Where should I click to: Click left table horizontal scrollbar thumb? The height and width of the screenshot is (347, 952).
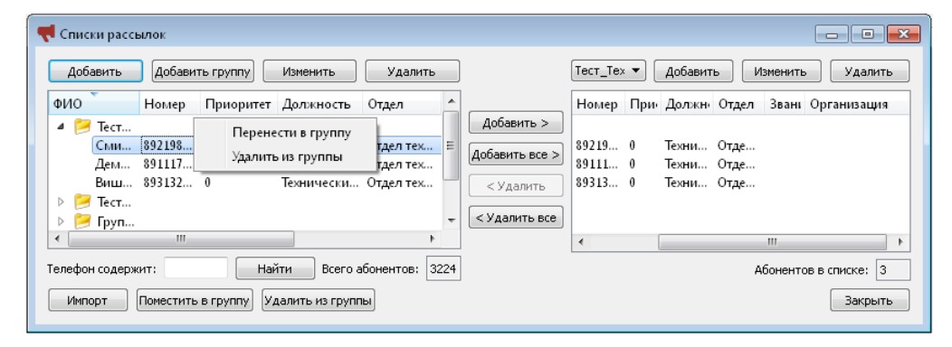(x=181, y=239)
